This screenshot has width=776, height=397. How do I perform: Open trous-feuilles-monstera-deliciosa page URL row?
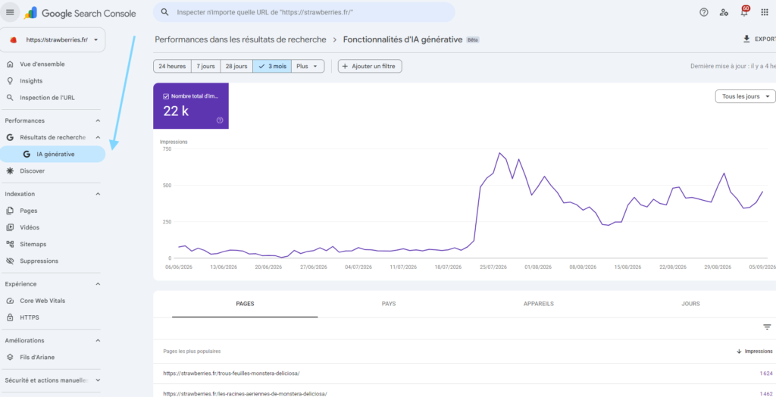click(x=232, y=373)
